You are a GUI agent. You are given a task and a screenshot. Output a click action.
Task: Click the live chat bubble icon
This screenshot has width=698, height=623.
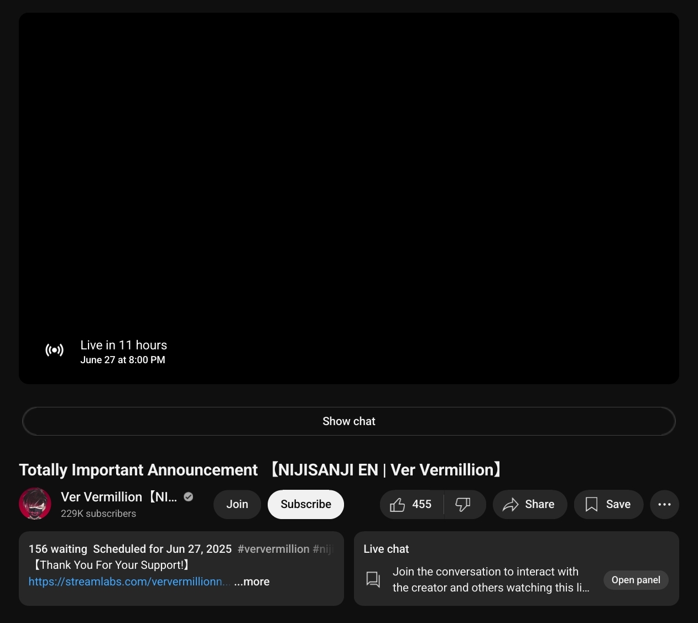pos(373,579)
